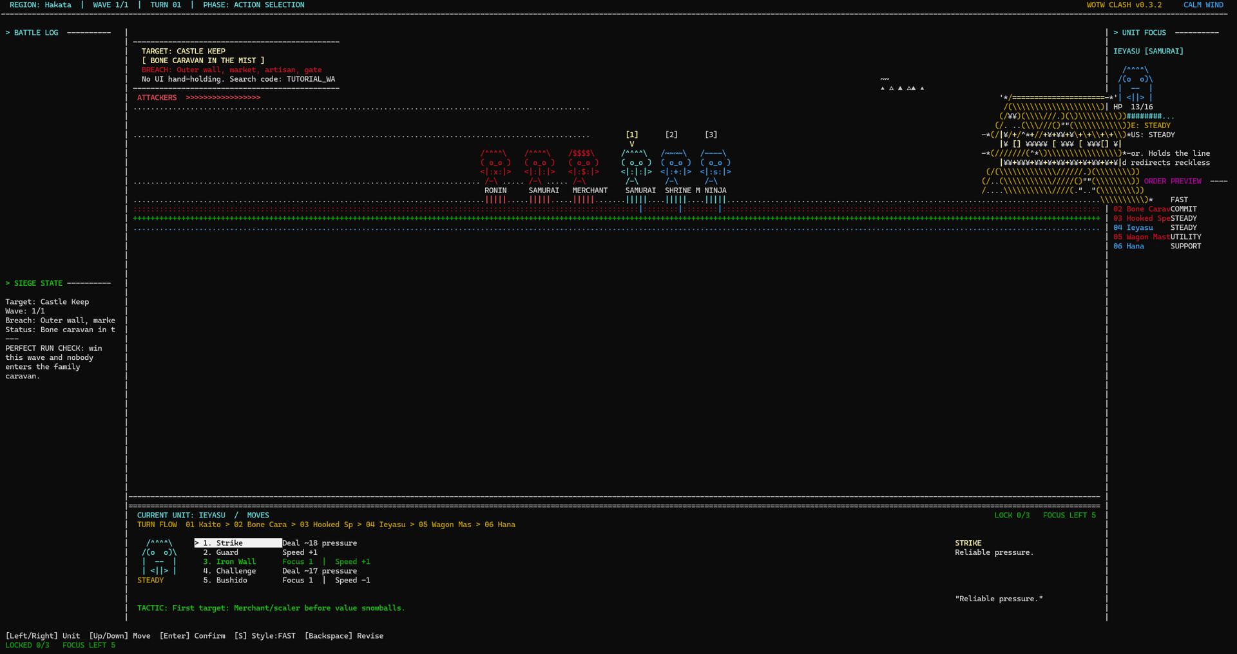Click the PERFECT RUN CHECK note
Screen dimensions: 1237x654
click(x=53, y=362)
